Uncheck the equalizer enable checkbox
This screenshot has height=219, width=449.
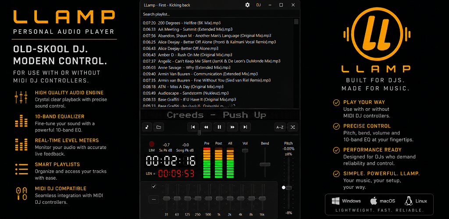[154, 187]
